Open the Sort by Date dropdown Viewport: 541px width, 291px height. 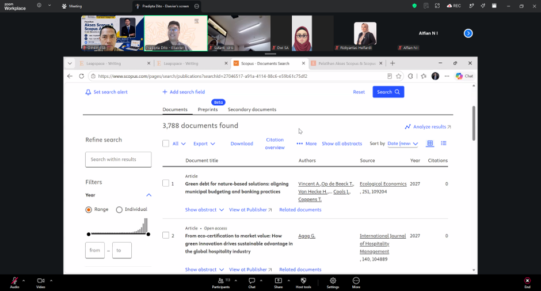[x=403, y=143]
